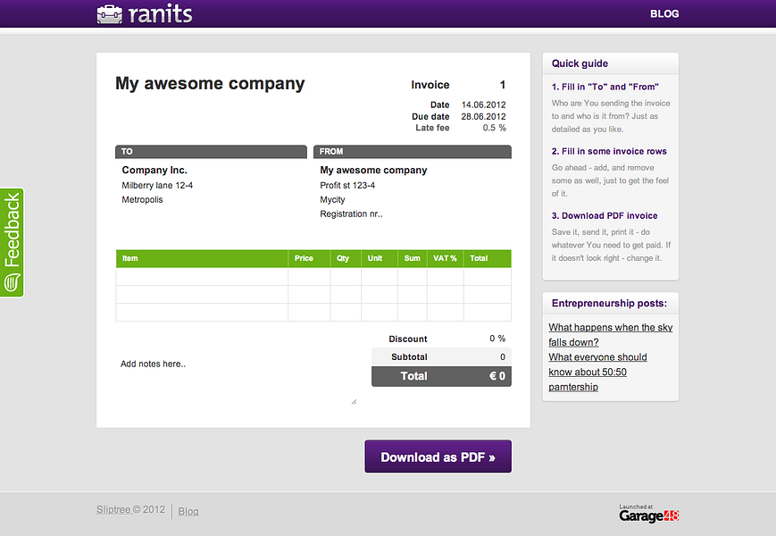776x536 pixels.
Task: Edit the late fee value 0.5
Action: click(489, 128)
